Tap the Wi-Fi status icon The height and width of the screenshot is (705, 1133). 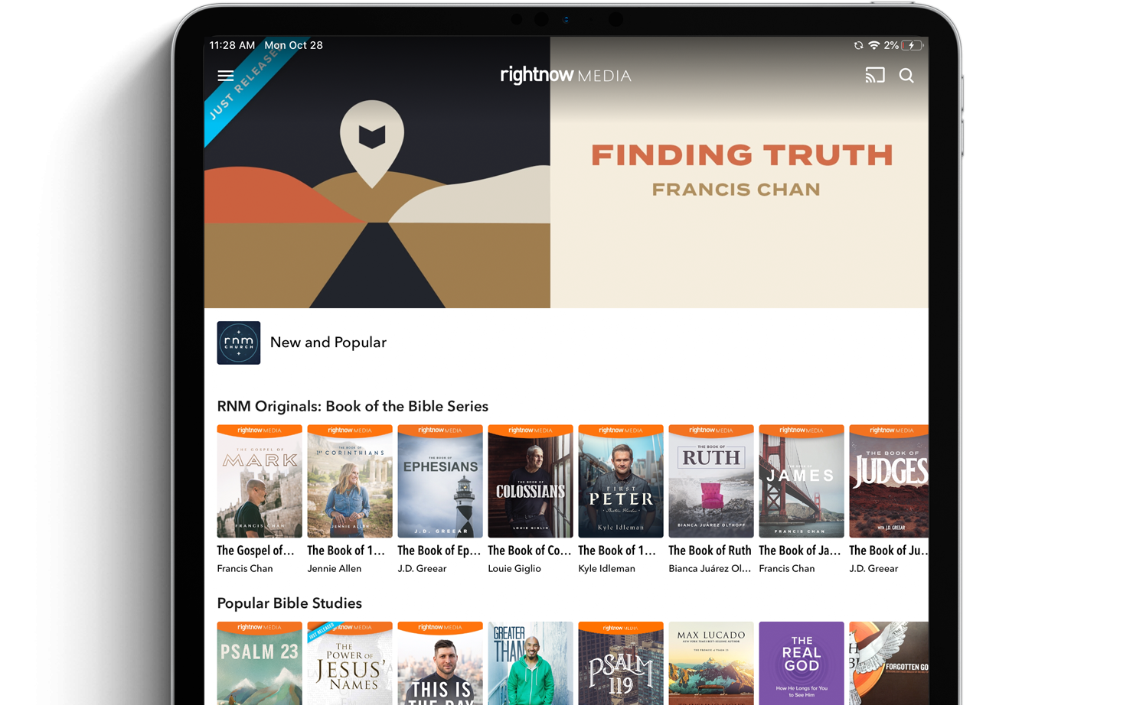[873, 45]
